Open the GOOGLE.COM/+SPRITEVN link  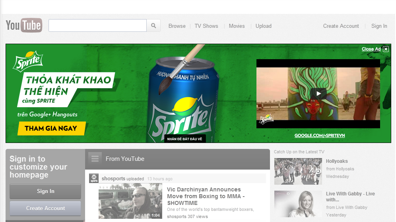[x=320, y=135]
